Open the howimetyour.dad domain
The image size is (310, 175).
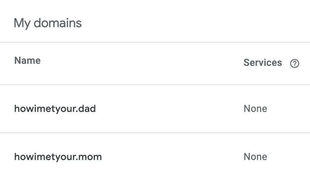pyautogui.click(x=55, y=109)
